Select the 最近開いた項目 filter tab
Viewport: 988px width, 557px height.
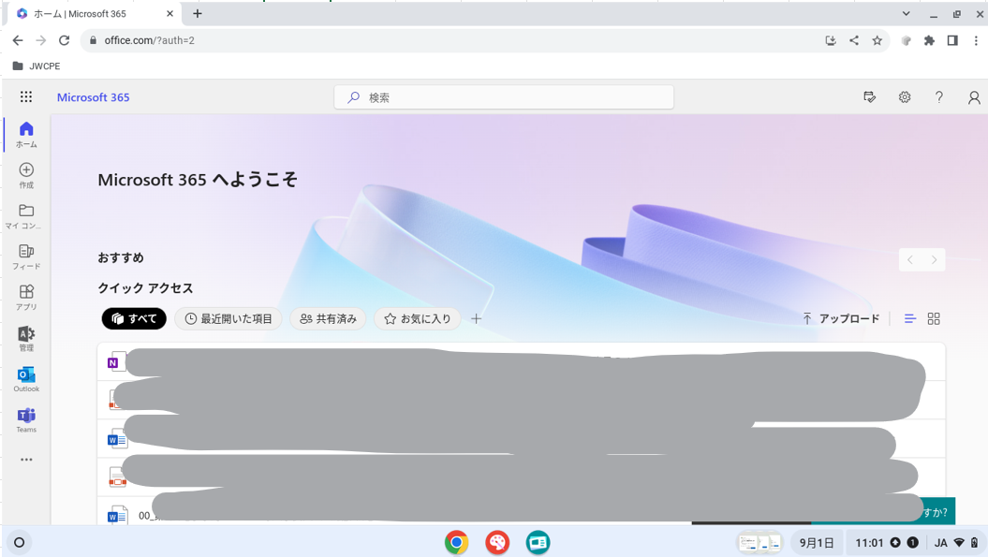(229, 319)
